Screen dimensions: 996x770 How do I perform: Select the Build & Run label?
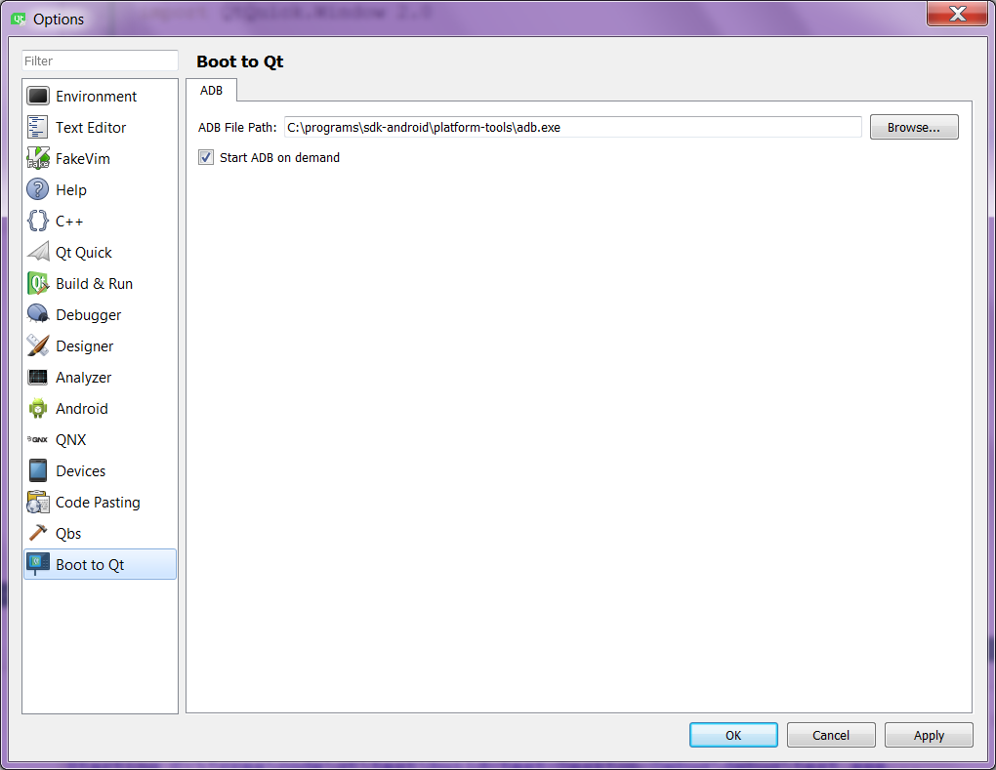tap(94, 284)
